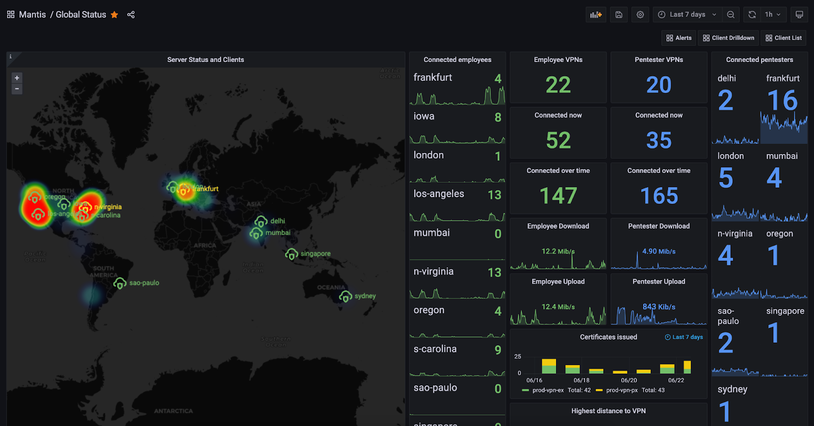Refresh the dashboard
This screenshot has height=426, width=814.
[752, 15]
